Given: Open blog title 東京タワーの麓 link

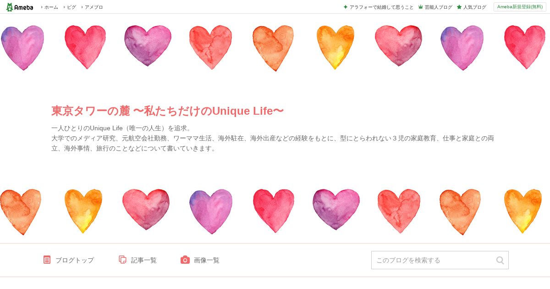Looking at the screenshot, I should [x=167, y=111].
